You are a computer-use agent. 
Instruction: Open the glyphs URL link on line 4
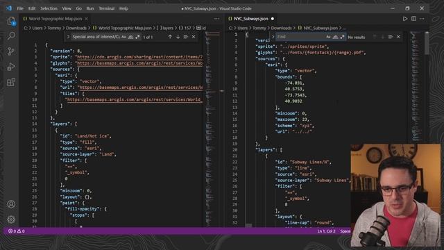(x=139, y=63)
